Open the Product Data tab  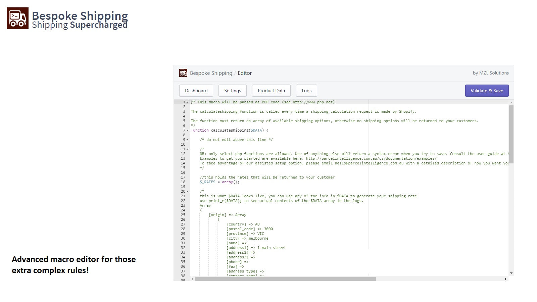click(x=271, y=91)
